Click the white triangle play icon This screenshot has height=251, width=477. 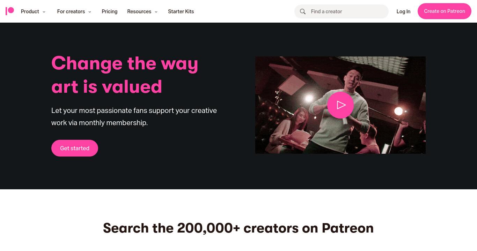pos(341,105)
